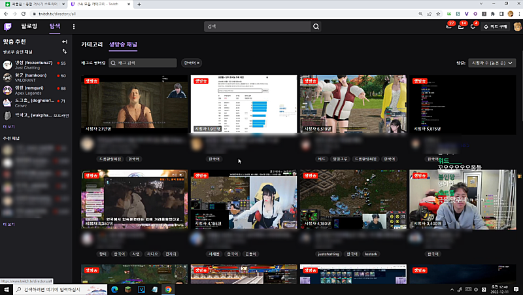The height and width of the screenshot is (295, 523).
Task: Collapse the sidebar with the arrow icon
Action: (x=64, y=42)
